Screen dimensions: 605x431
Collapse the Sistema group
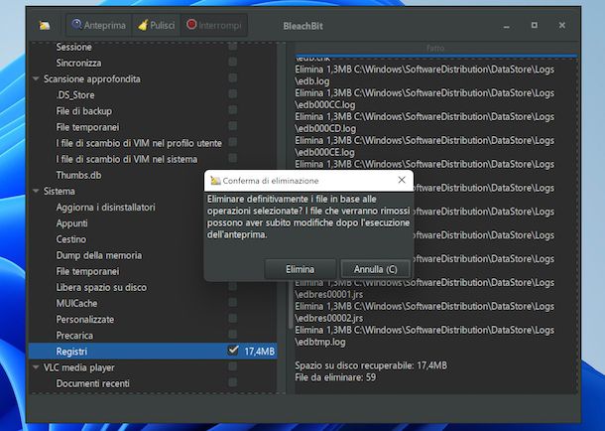[36, 191]
